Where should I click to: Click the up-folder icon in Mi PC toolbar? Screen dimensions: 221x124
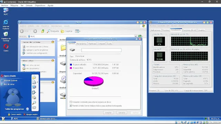pos(43,31)
